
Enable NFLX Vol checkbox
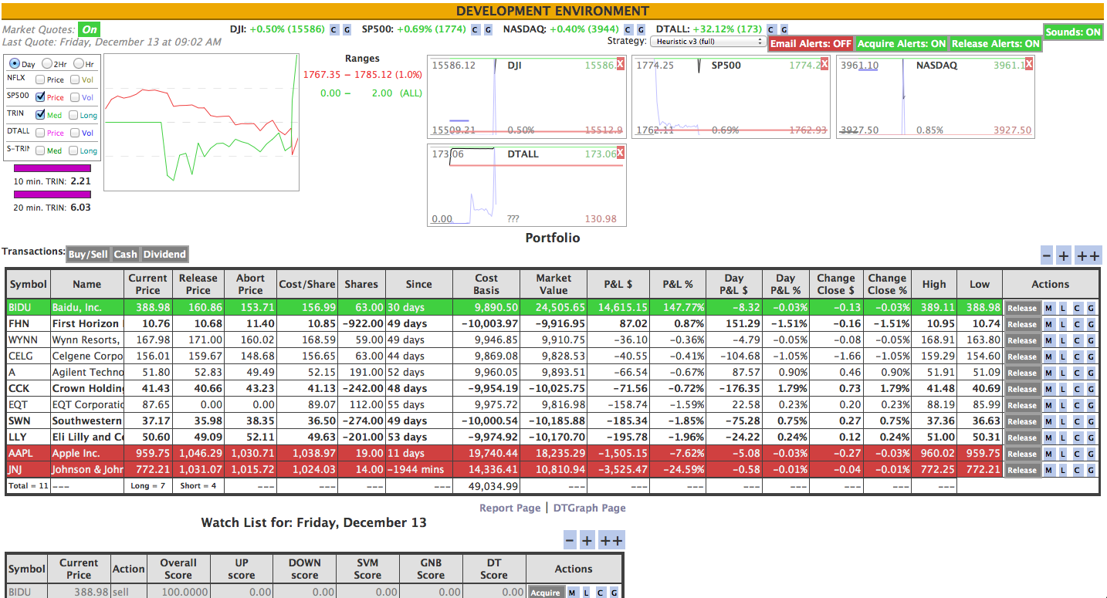pos(75,79)
